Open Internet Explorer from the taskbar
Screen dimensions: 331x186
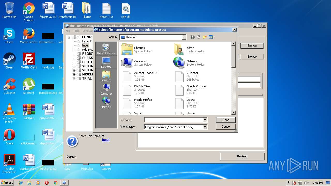pyautogui.click(x=21, y=183)
